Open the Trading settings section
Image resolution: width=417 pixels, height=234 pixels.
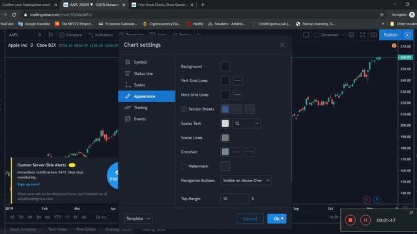click(147, 108)
